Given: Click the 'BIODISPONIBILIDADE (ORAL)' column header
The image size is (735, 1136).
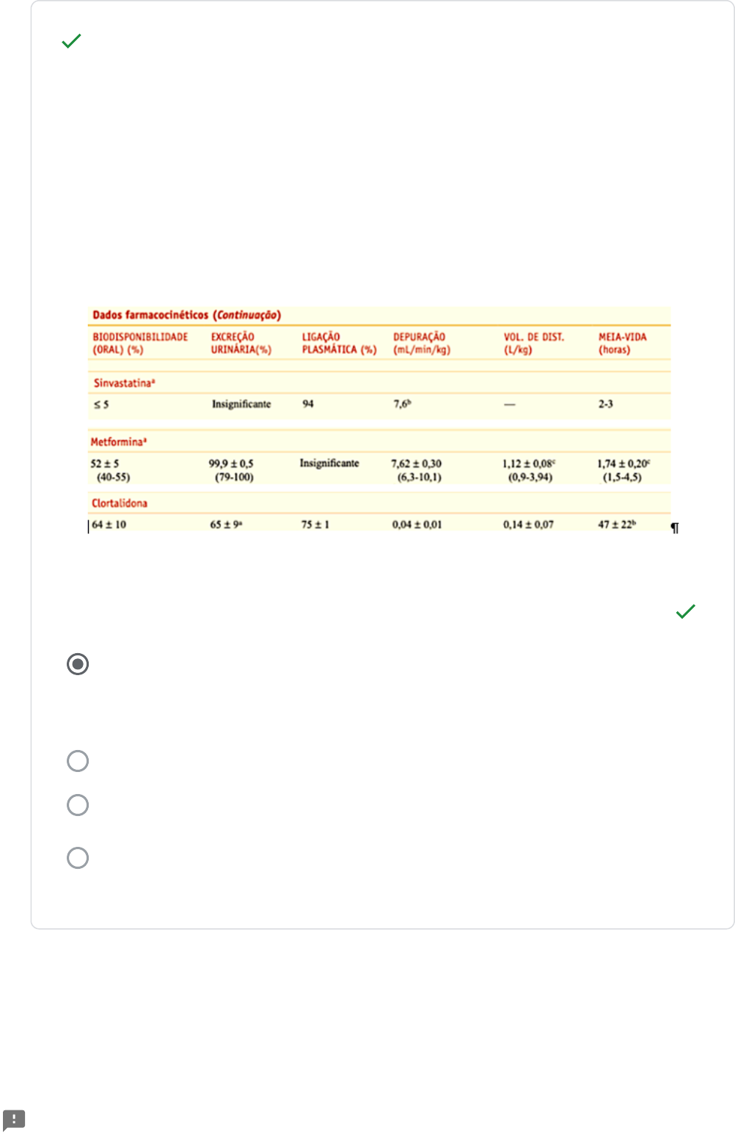Looking at the screenshot, I should click(x=140, y=343).
